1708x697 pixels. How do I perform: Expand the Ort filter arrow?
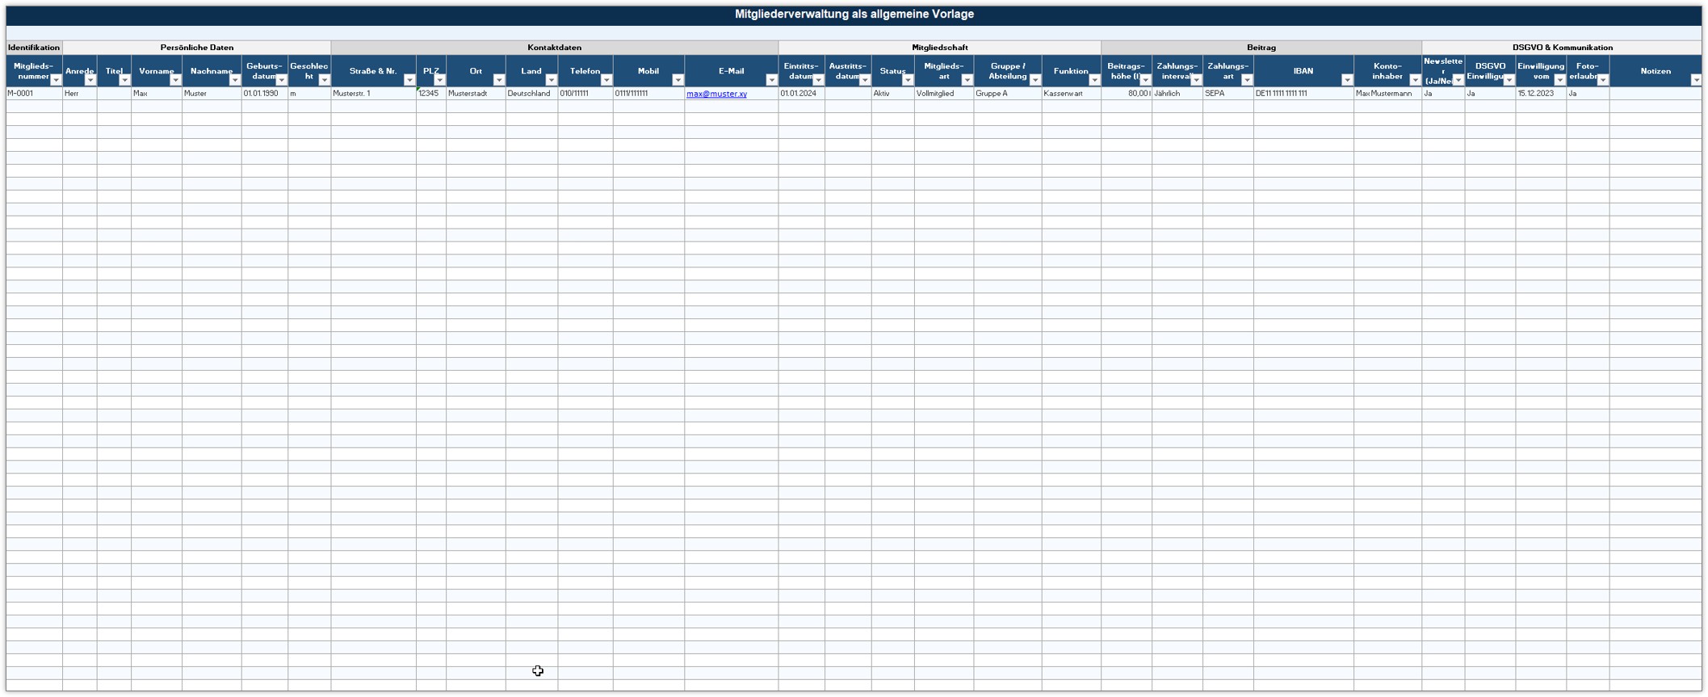pyautogui.click(x=499, y=80)
